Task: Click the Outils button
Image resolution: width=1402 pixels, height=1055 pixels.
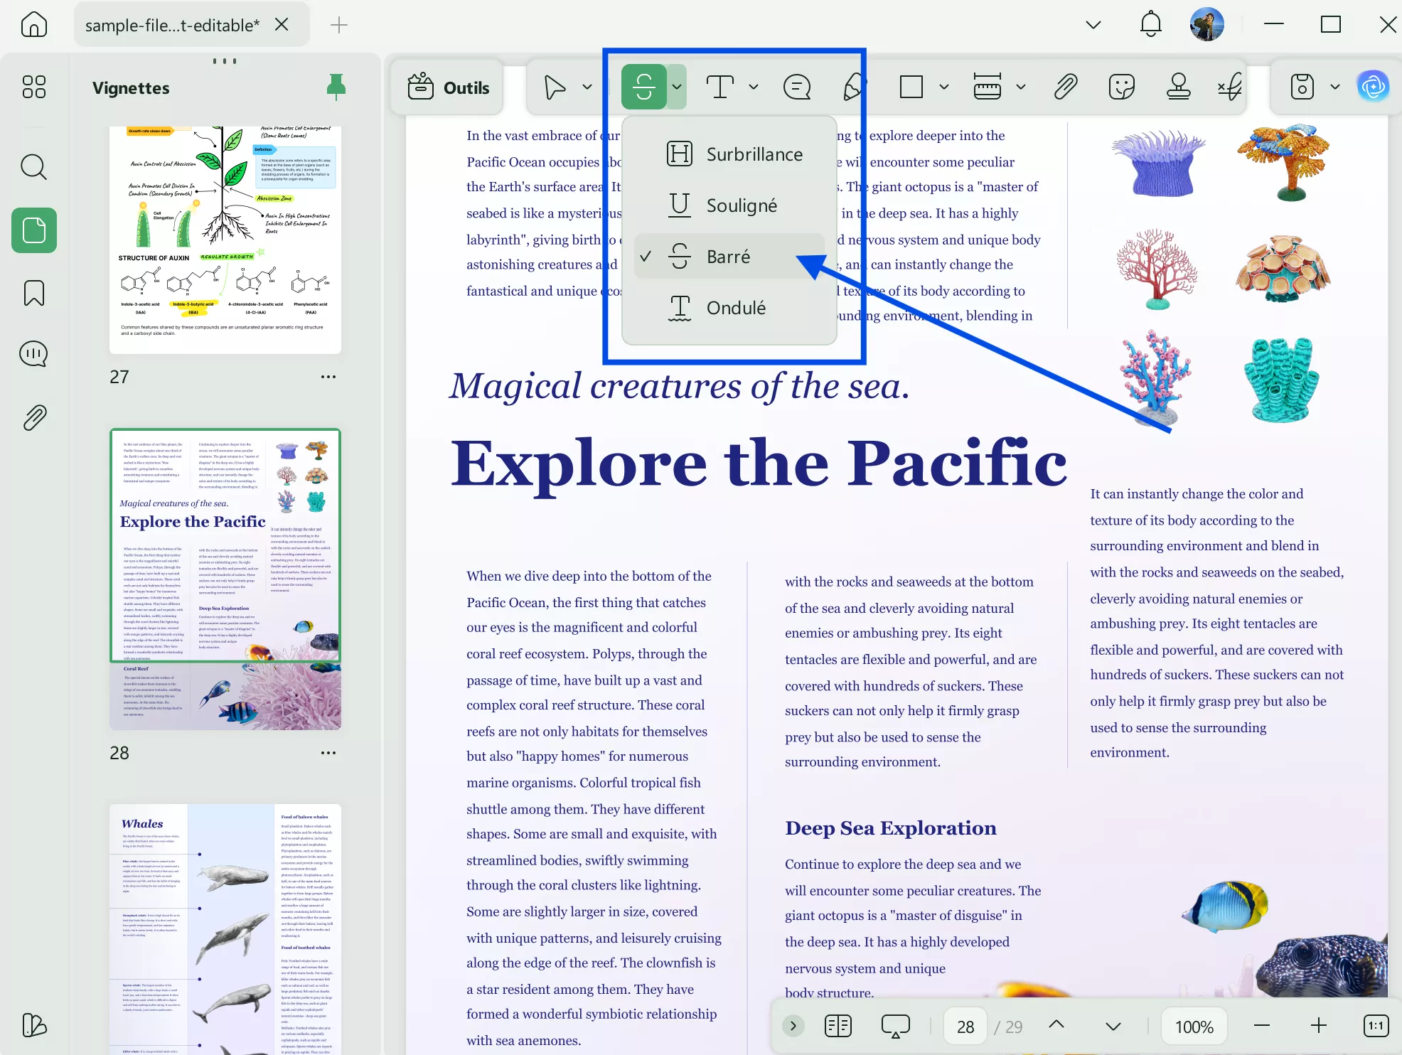Action: [x=449, y=87]
